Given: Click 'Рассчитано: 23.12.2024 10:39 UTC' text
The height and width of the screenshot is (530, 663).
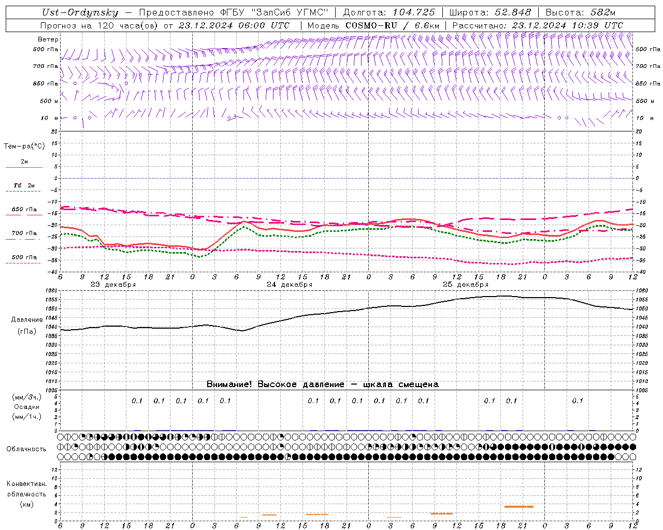Looking at the screenshot, I should 538,25.
